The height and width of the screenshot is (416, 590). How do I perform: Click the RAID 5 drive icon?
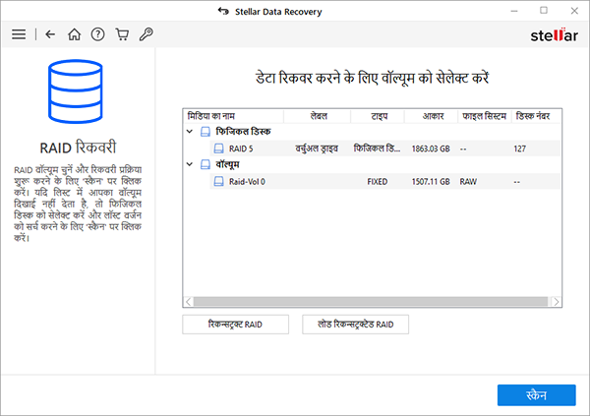point(218,149)
